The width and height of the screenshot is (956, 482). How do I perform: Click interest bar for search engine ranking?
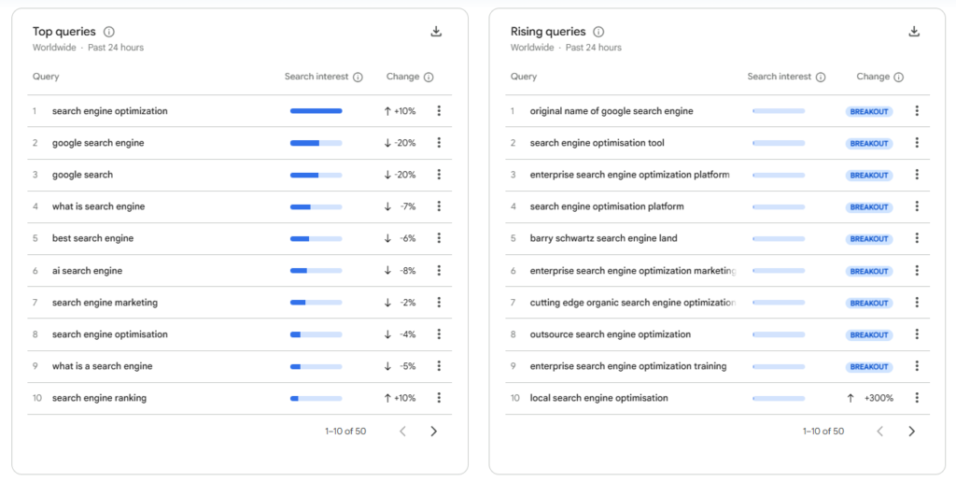click(316, 398)
